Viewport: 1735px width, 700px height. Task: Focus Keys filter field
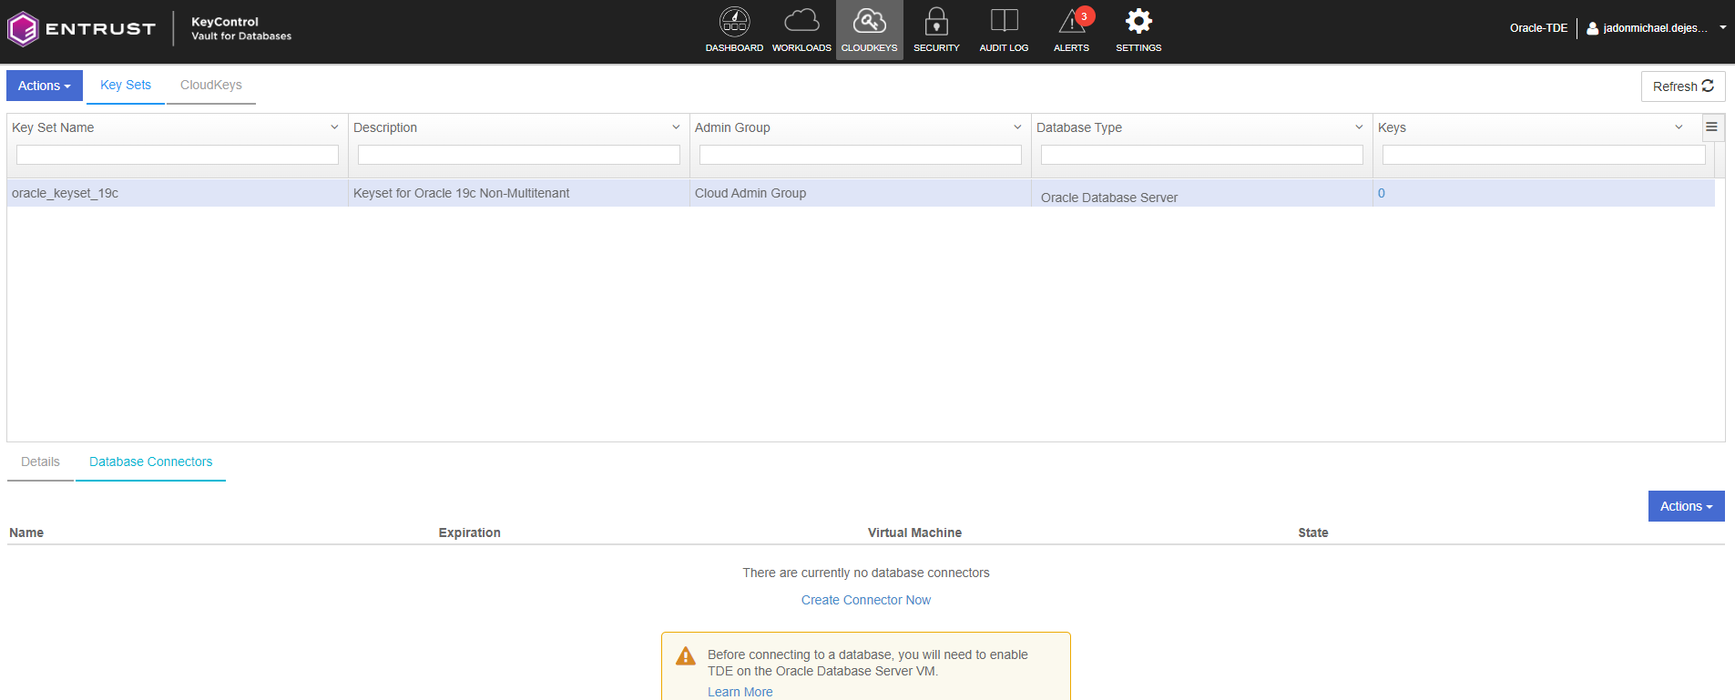click(1544, 155)
